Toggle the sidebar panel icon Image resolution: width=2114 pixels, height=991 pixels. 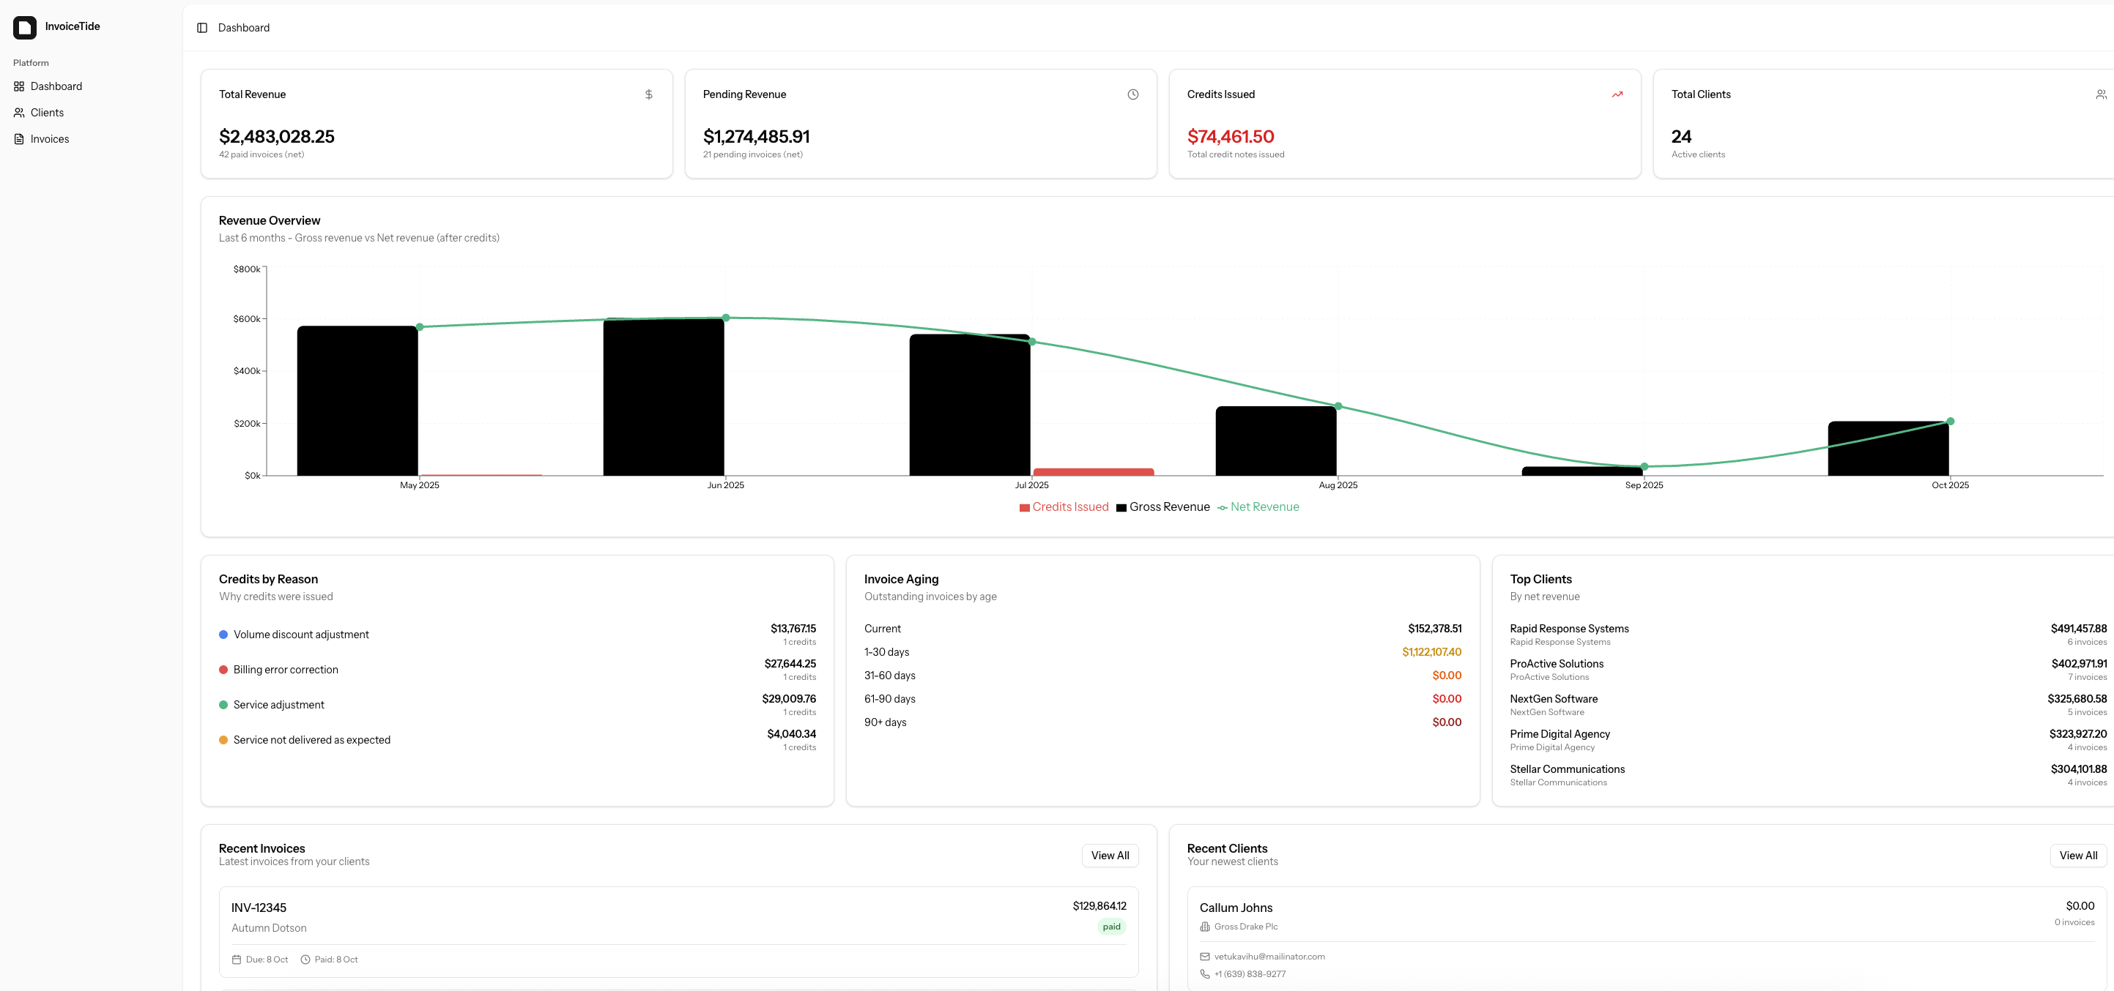point(202,28)
